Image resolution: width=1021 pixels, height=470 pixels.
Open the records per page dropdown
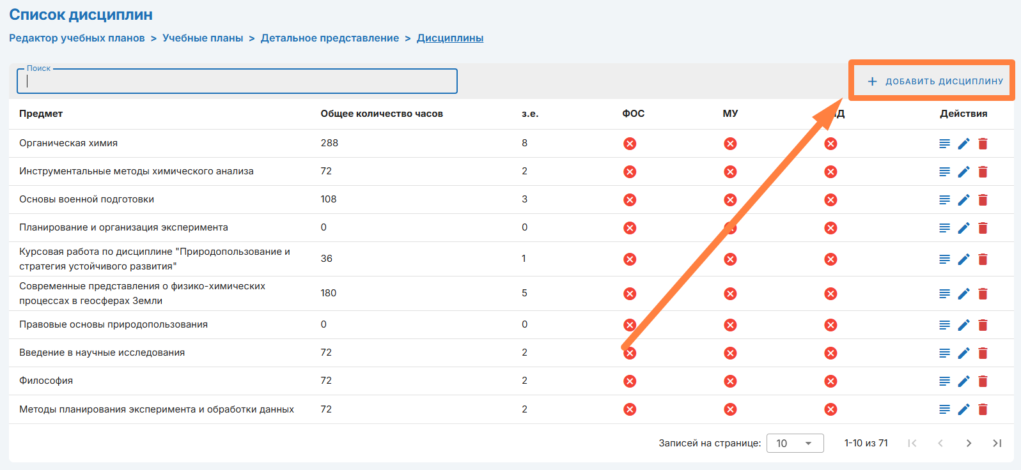[x=795, y=443]
